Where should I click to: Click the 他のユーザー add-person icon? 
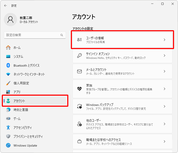[x=79, y=124]
